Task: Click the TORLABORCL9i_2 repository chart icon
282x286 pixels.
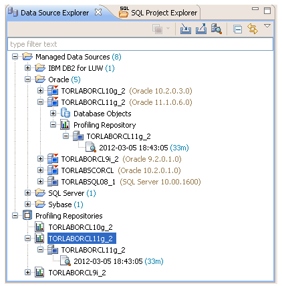Action: tap(39, 273)
